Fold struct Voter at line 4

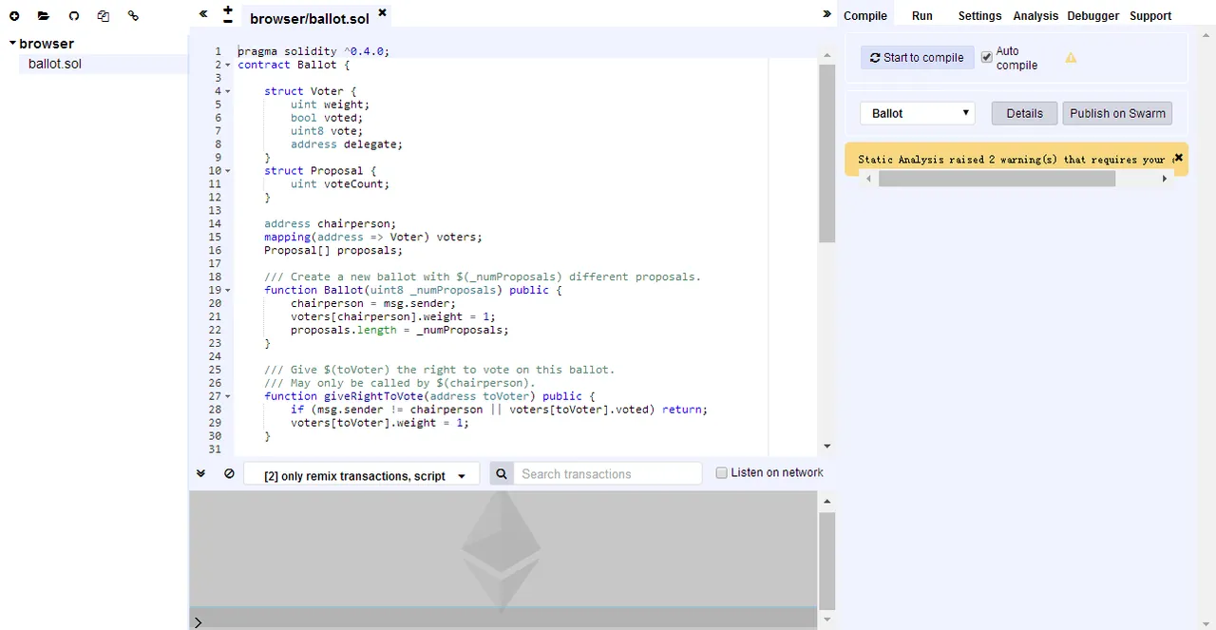tap(228, 91)
